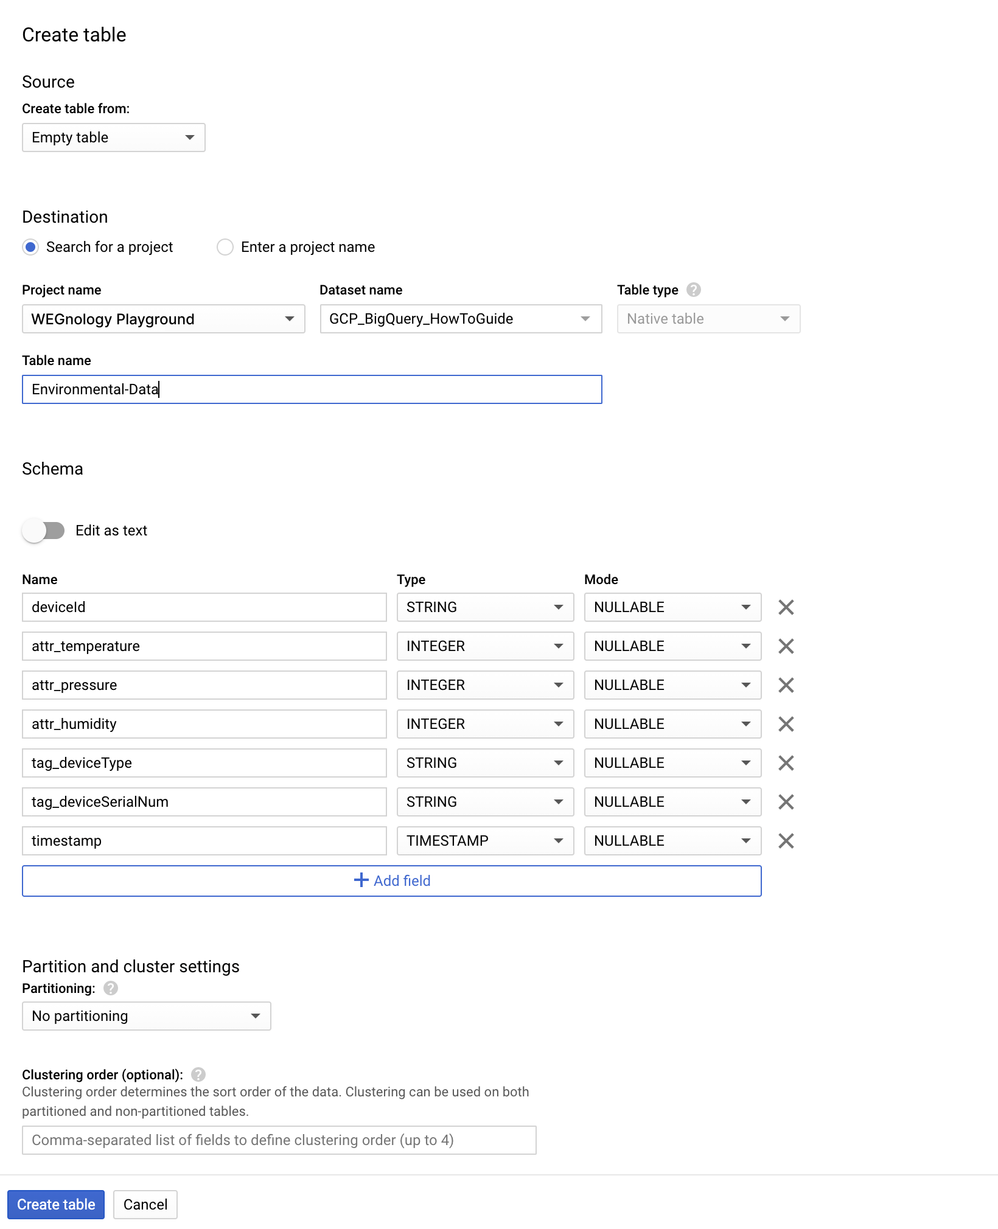
Task: Edit the deviceId name field
Action: [x=204, y=607]
